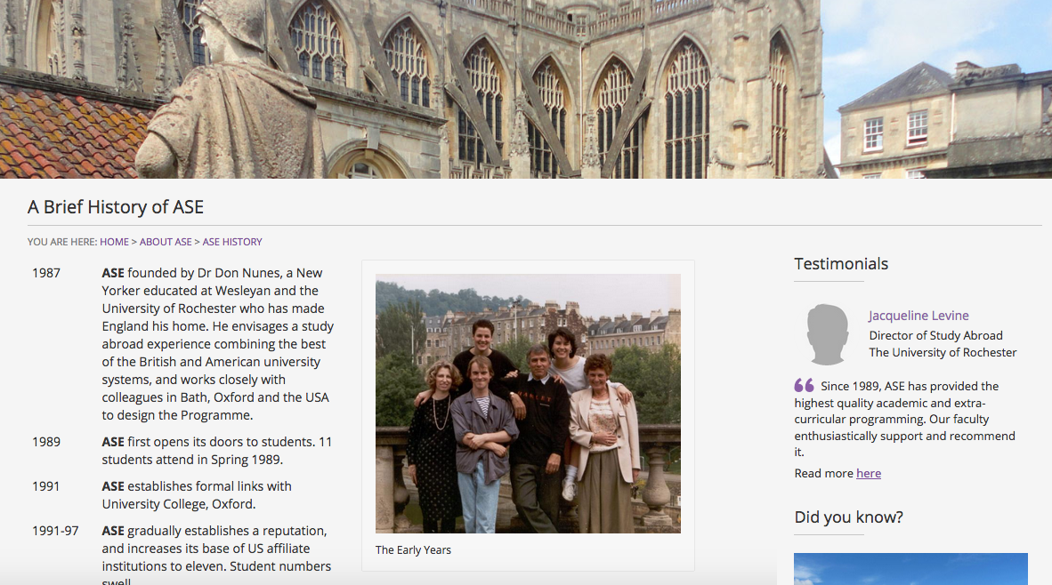Viewport: 1052px width, 585px height.
Task: Click the Testimonials section heading
Action: [x=841, y=263]
